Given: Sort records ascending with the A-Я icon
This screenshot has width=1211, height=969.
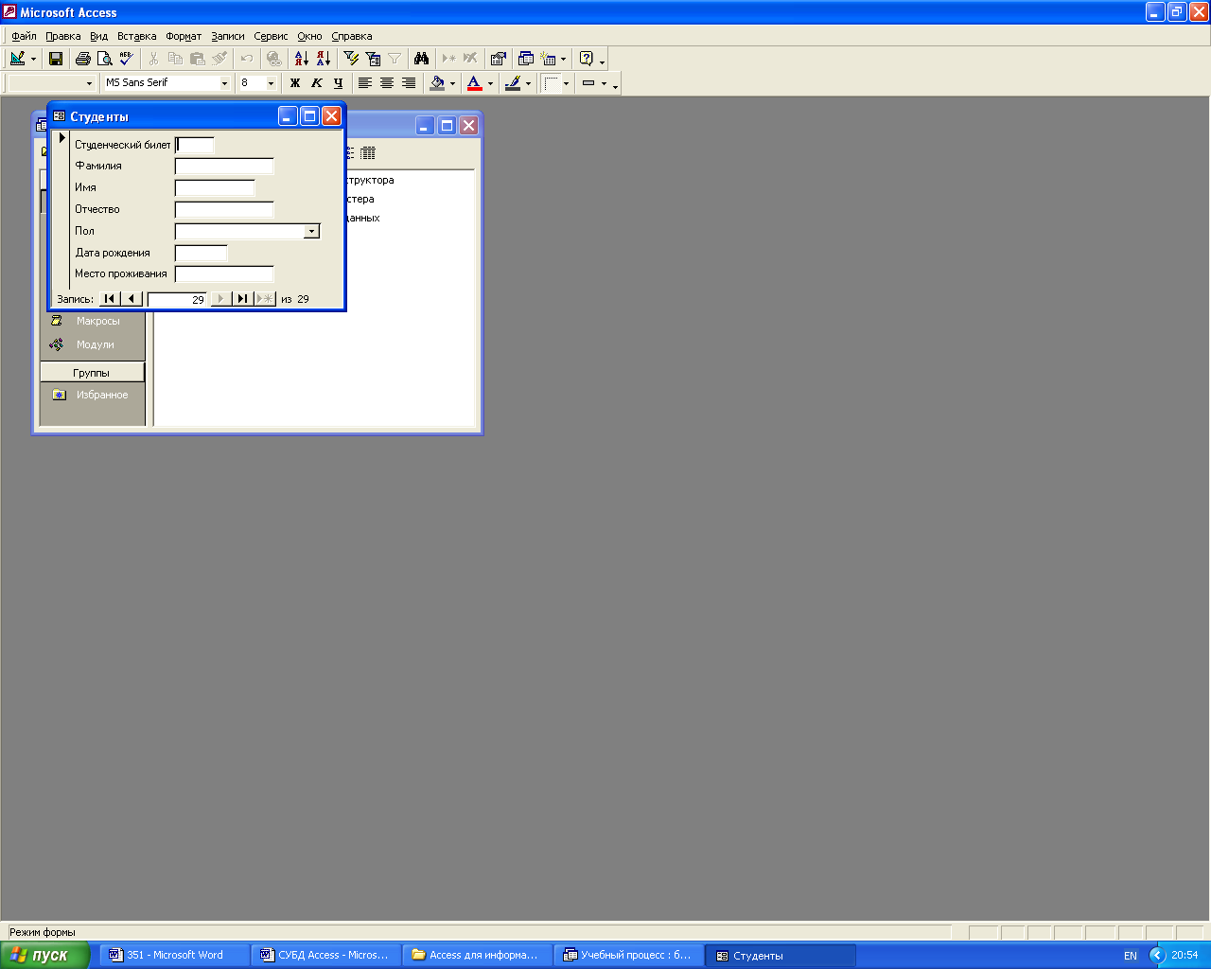Looking at the screenshot, I should 302,59.
